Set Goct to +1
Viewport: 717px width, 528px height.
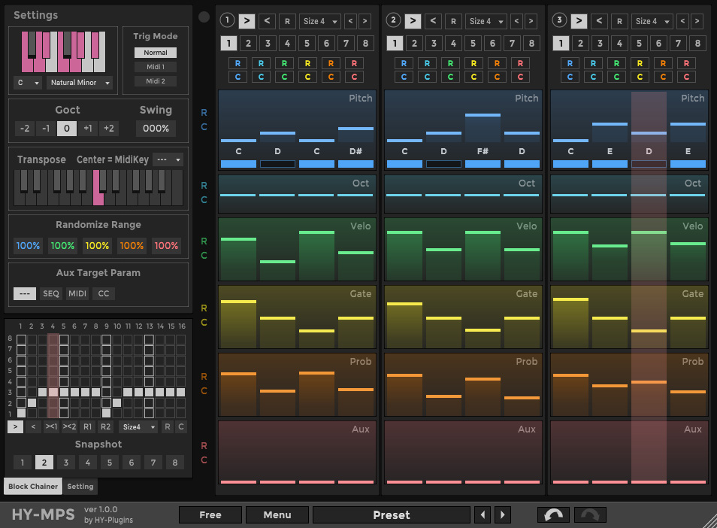(x=88, y=129)
